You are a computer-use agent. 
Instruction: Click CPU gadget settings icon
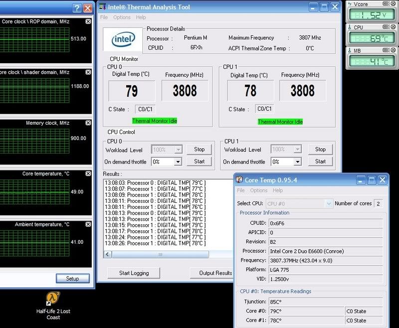click(x=386, y=27)
